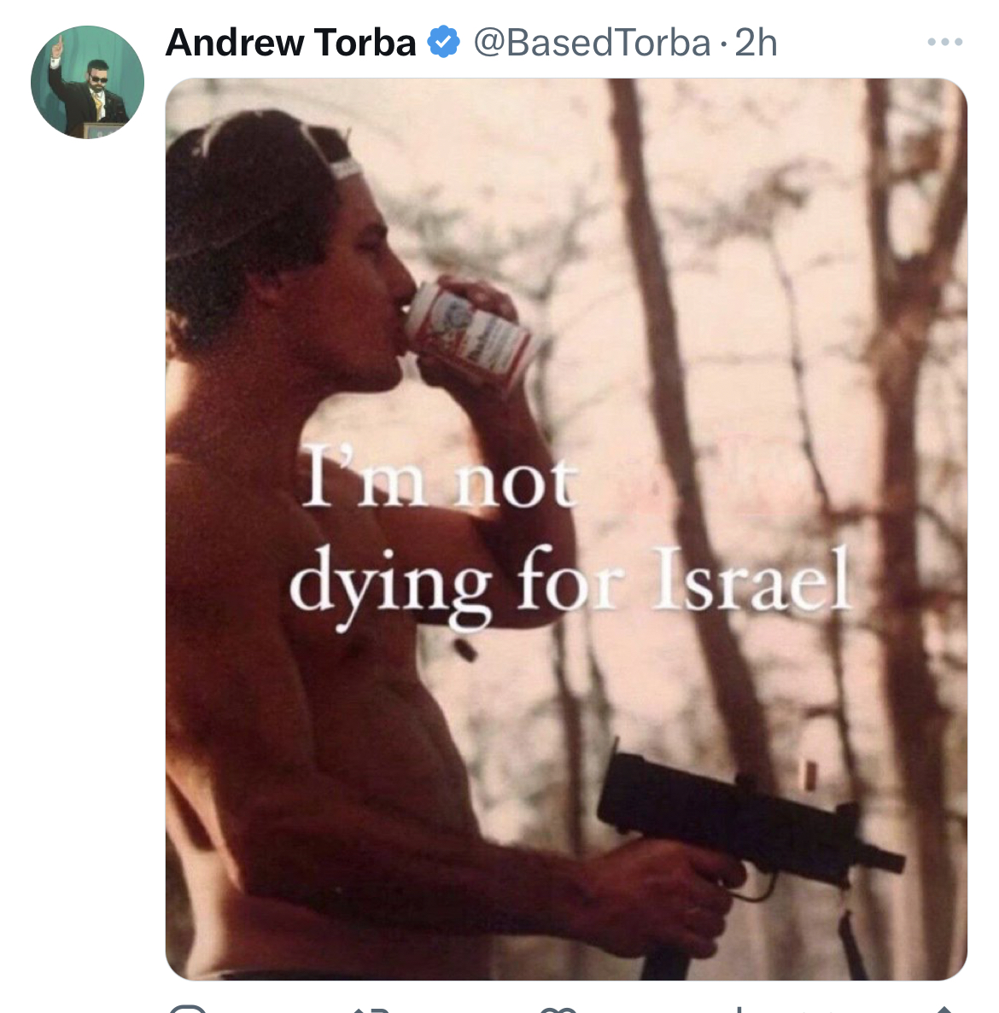Open Andrew Torba's profile avatar

pos(87,82)
